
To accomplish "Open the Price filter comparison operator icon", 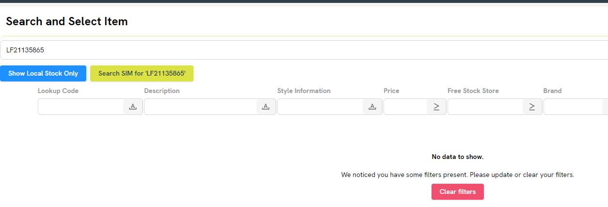I will [436, 107].
